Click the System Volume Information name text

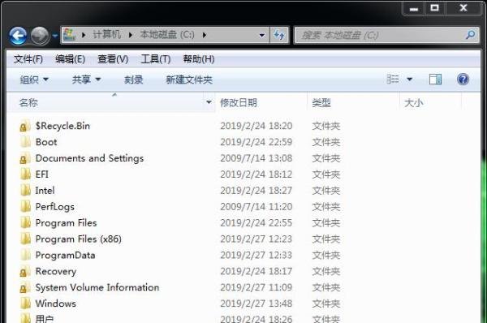[x=97, y=287]
